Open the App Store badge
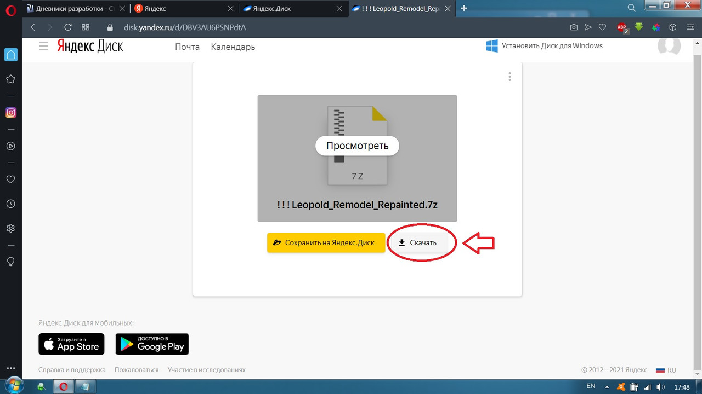Viewport: 702px width, 394px height. [71, 344]
